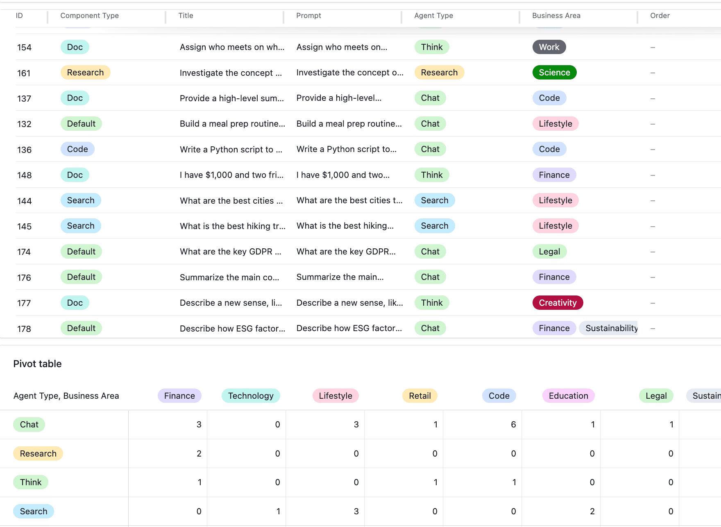The width and height of the screenshot is (721, 527).
Task: Select the Think row label in pivot table
Action: pyautogui.click(x=31, y=482)
